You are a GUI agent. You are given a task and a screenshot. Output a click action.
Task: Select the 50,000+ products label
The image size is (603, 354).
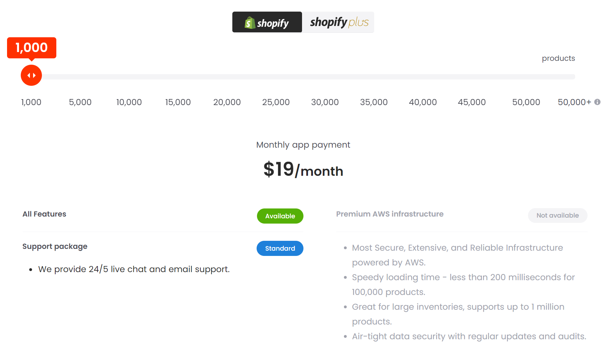(x=574, y=102)
